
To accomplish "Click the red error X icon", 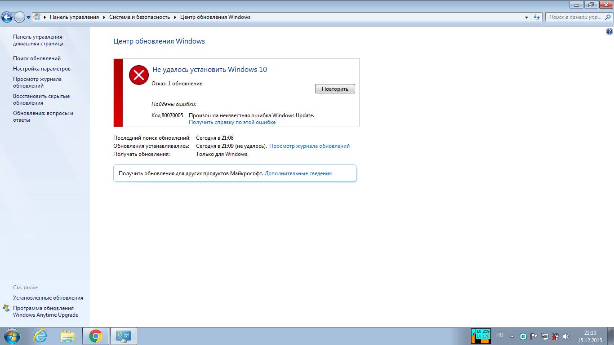I will click(139, 75).
